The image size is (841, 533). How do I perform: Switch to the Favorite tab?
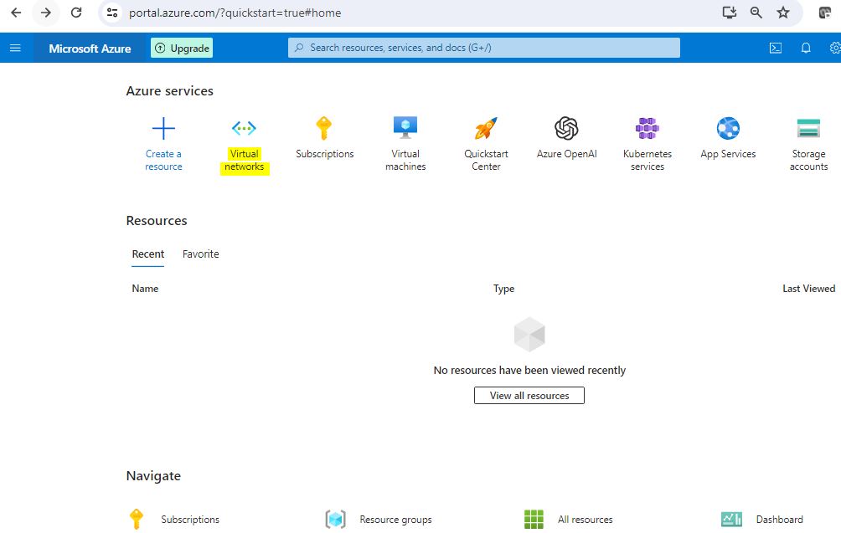200,254
